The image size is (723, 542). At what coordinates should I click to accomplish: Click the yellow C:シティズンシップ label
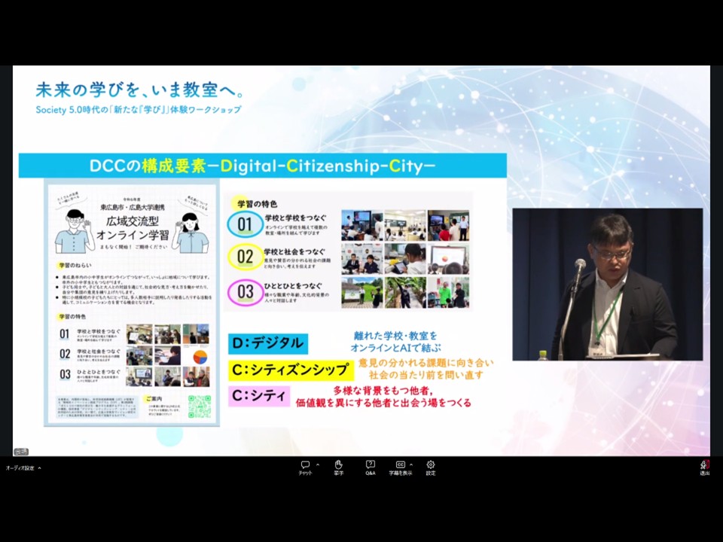[x=291, y=370]
